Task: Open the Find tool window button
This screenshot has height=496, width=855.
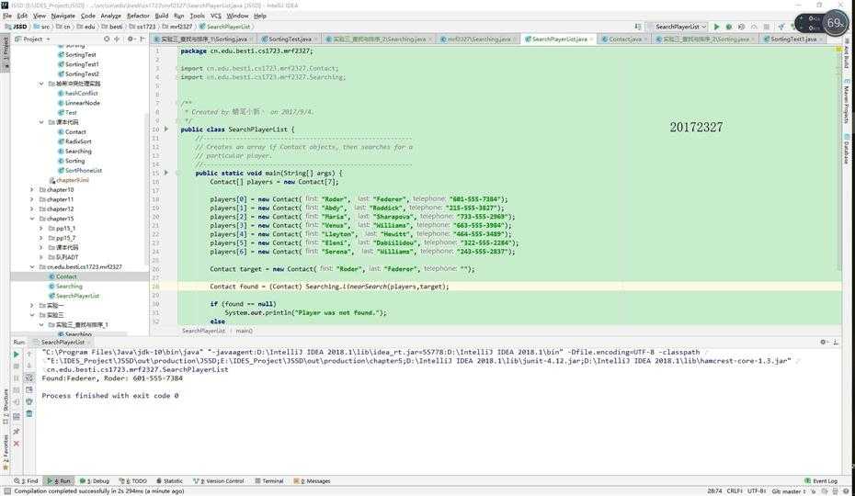Action: click(26, 480)
